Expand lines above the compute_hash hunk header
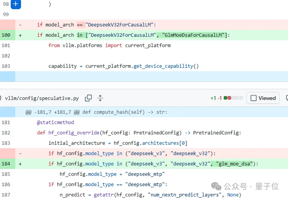 (8, 112)
